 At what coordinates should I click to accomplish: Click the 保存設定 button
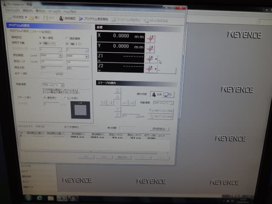pos(159,128)
